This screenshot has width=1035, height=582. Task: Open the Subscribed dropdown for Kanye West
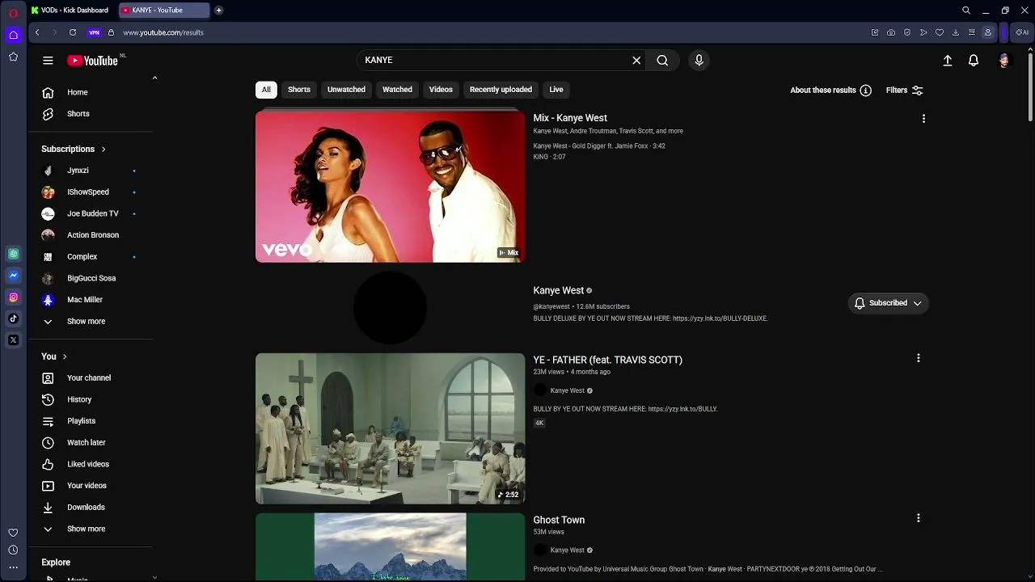[888, 303]
